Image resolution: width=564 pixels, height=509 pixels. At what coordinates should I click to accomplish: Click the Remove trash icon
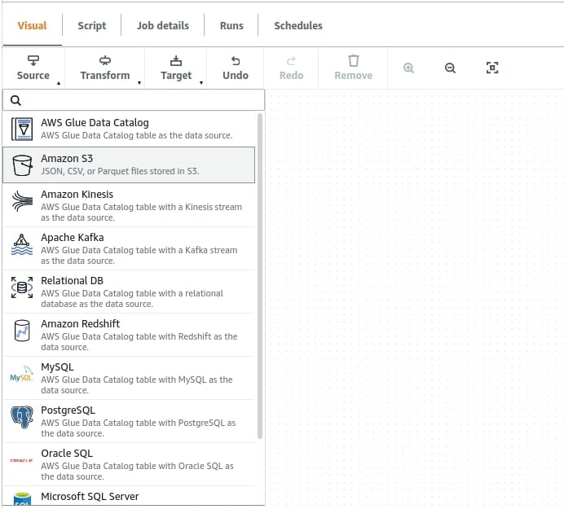[353, 60]
